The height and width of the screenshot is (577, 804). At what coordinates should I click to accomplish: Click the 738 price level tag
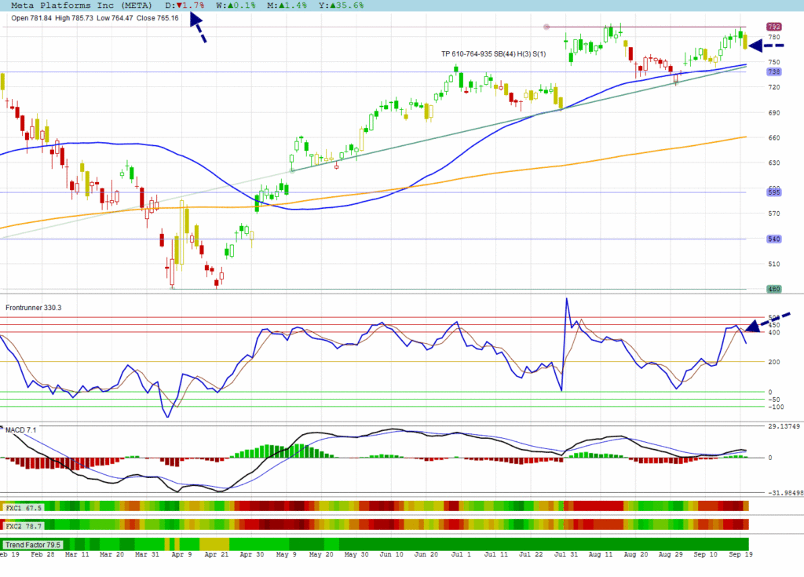point(773,71)
